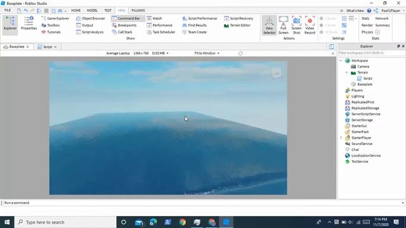
Task: Select Camera in the Explorer
Action: click(x=360, y=66)
